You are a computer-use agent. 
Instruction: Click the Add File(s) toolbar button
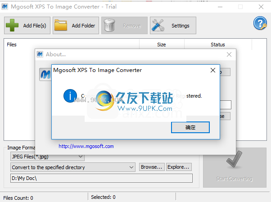pos(27,25)
